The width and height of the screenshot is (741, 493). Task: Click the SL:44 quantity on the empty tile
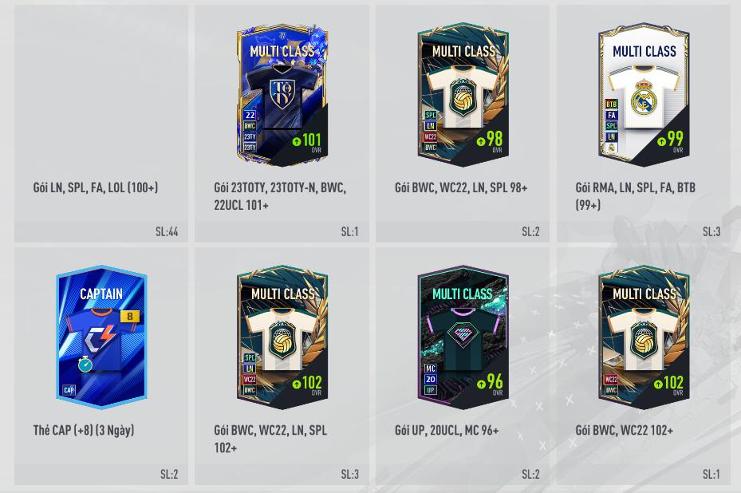click(167, 231)
